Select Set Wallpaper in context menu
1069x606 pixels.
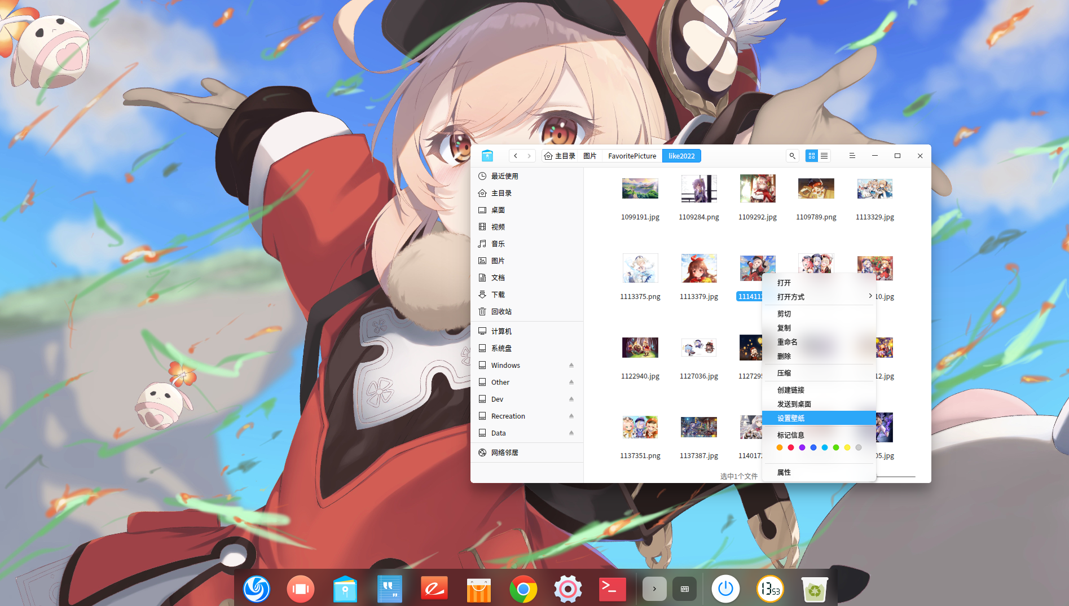(819, 418)
